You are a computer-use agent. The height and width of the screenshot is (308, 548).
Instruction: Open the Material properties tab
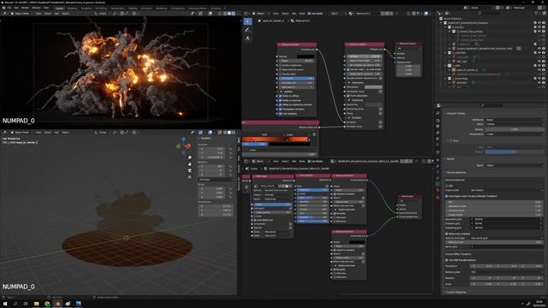point(438,190)
